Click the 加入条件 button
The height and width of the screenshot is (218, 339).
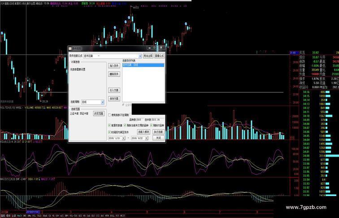point(114,66)
